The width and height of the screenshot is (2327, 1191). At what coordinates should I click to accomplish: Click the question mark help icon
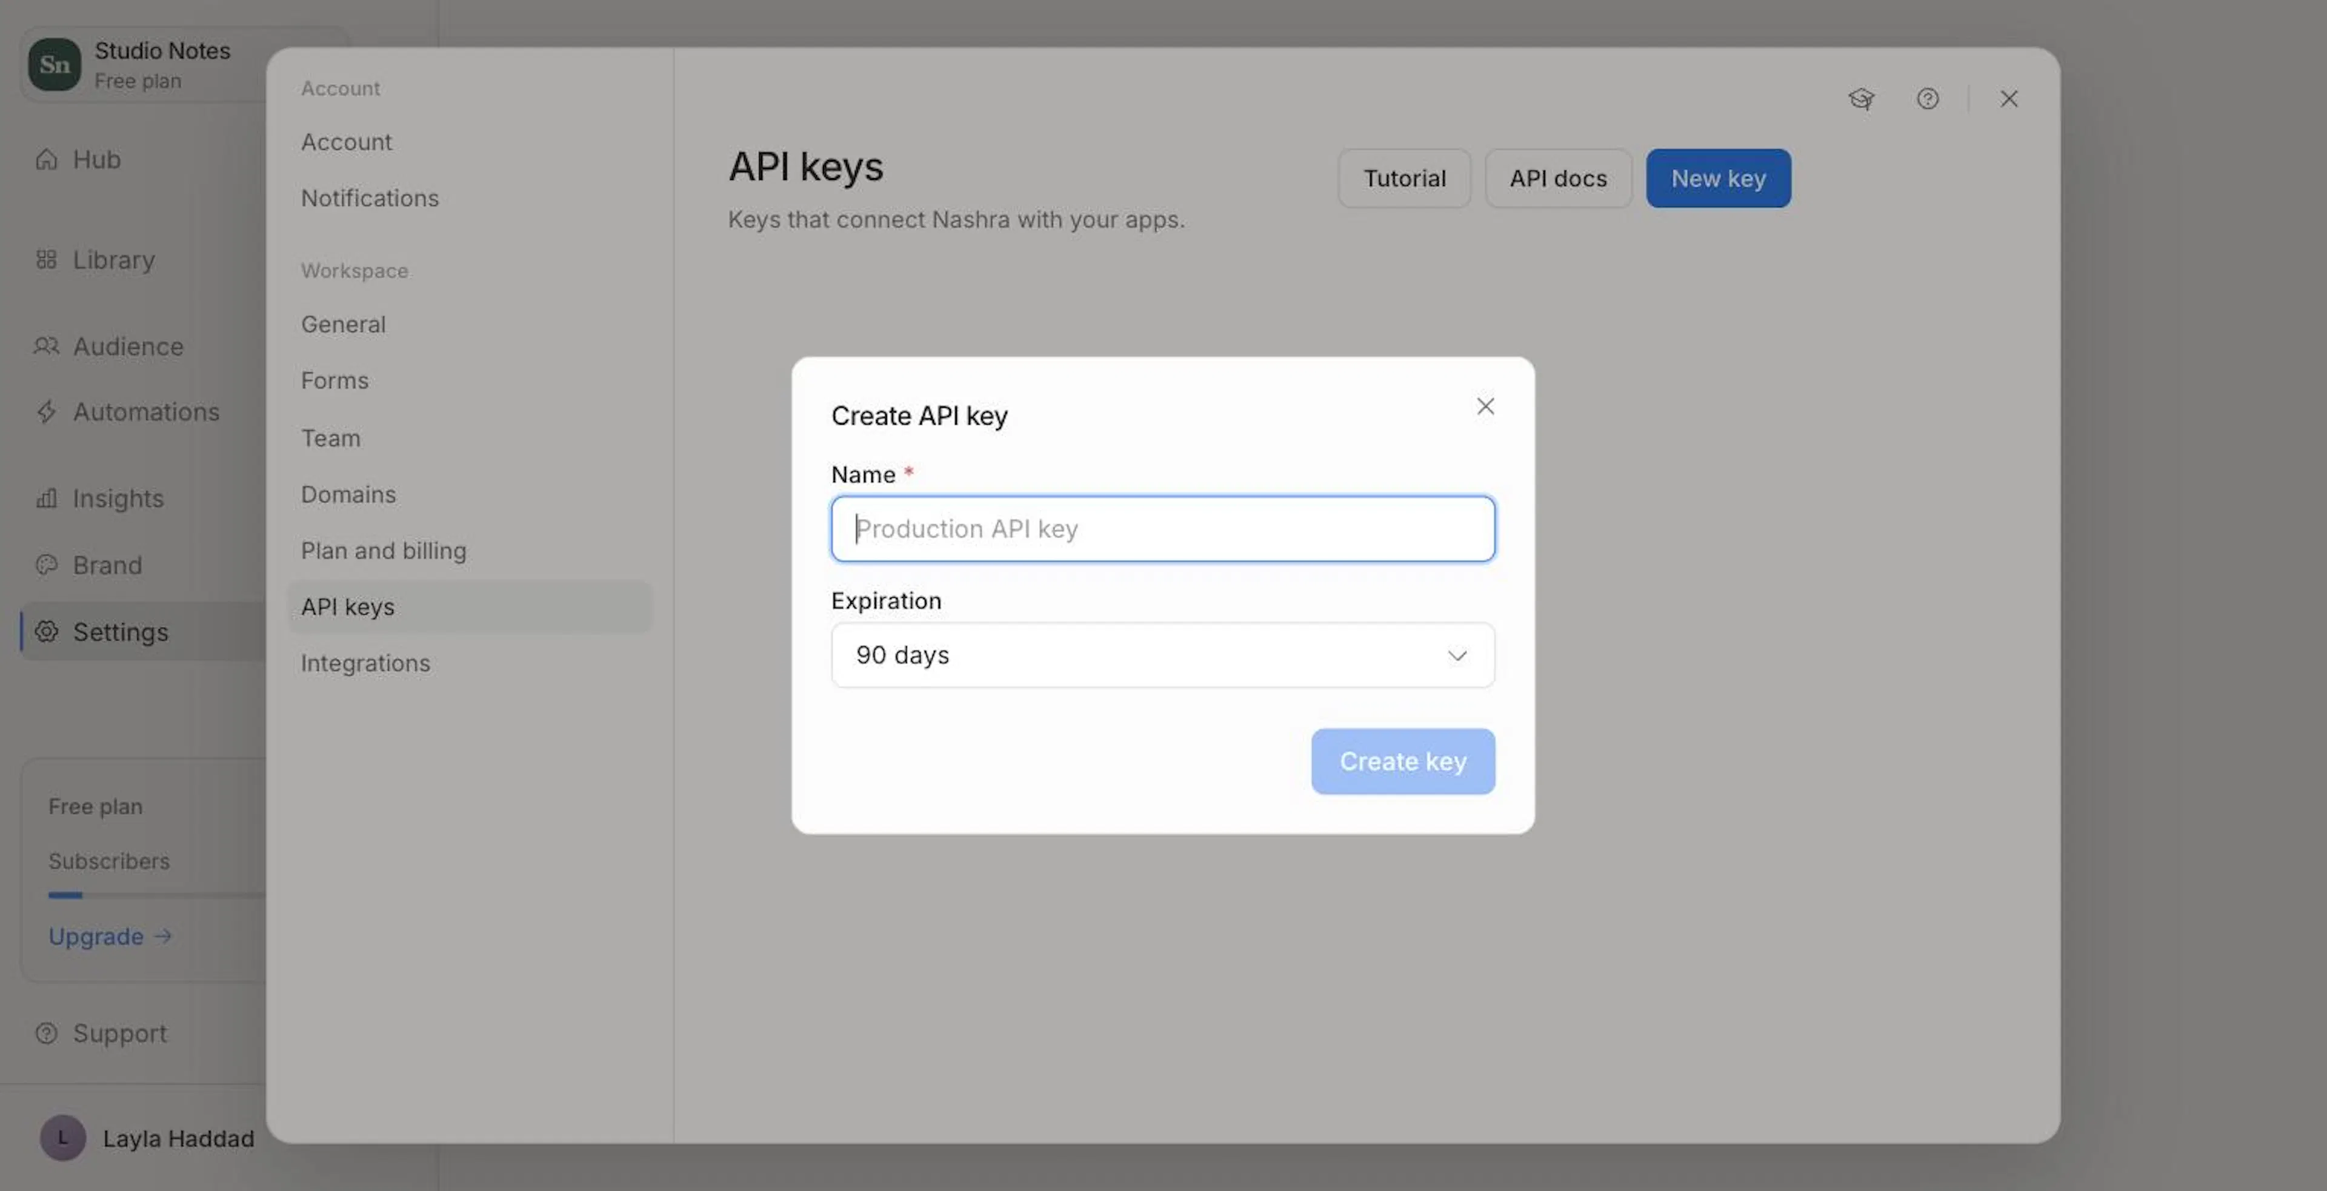click(1928, 98)
